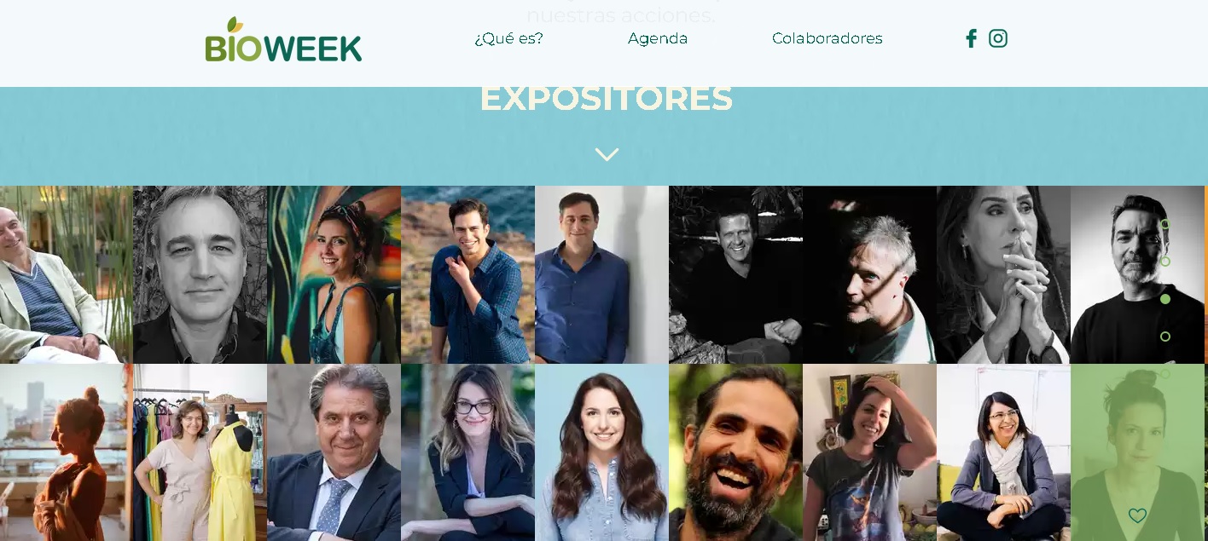Click the down chevron below Expositores heading
Viewport: 1208px width, 541px height.
607,154
